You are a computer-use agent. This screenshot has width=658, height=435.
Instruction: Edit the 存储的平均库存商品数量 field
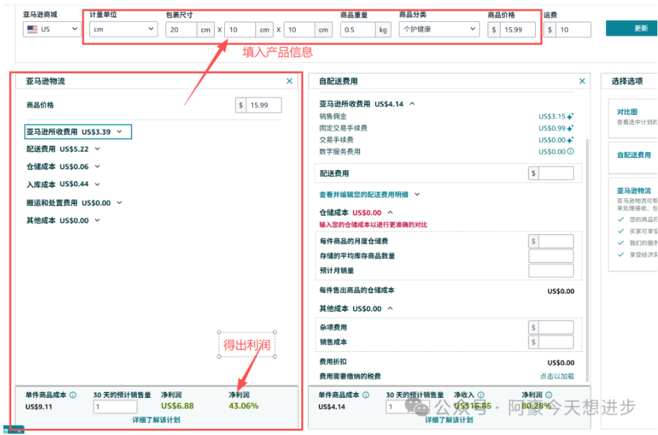[x=551, y=256]
